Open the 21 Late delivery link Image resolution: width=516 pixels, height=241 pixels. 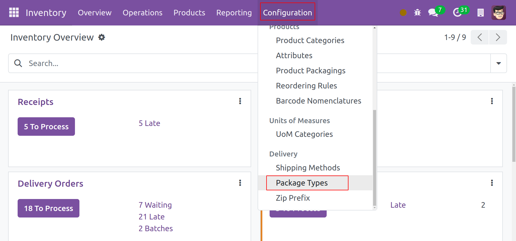pos(151,217)
